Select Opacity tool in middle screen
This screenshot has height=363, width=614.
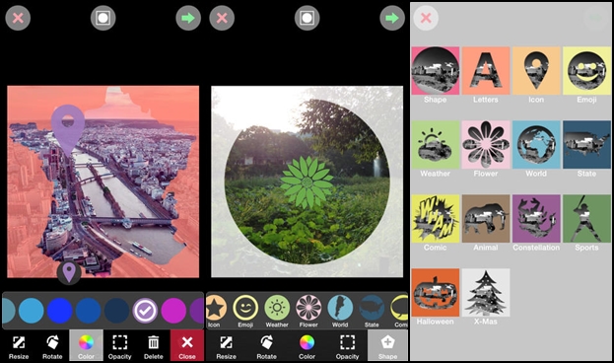click(347, 345)
